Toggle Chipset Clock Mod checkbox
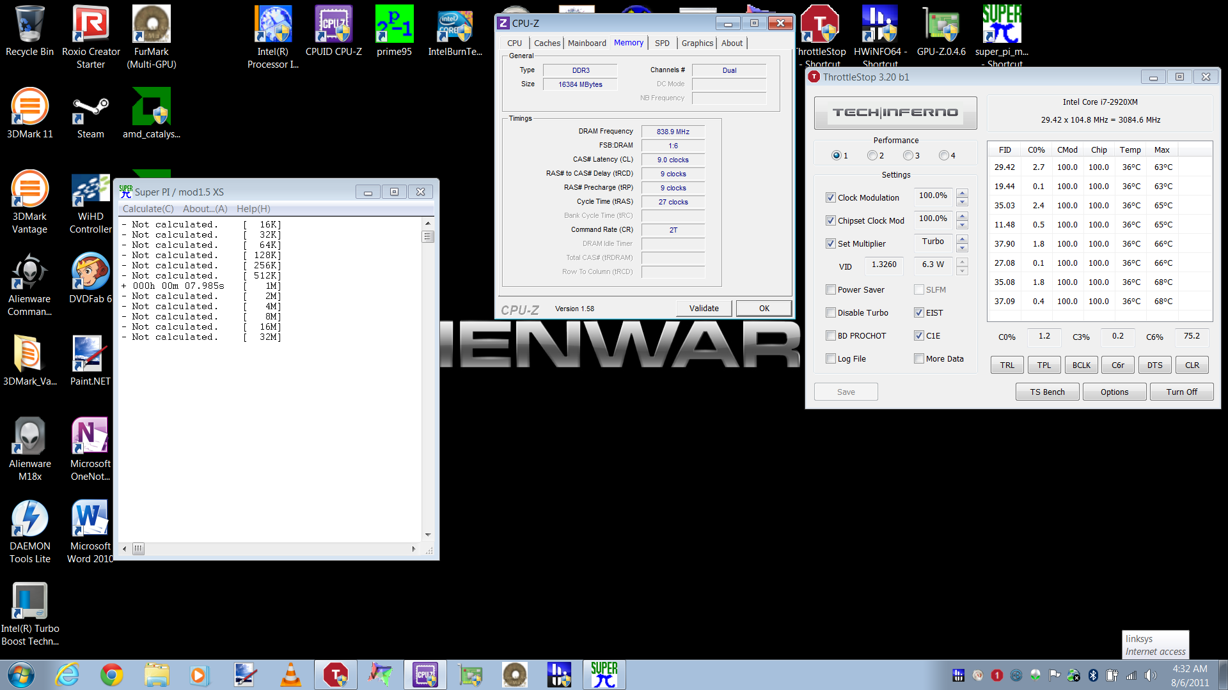Viewport: 1228px width, 690px height. tap(830, 220)
